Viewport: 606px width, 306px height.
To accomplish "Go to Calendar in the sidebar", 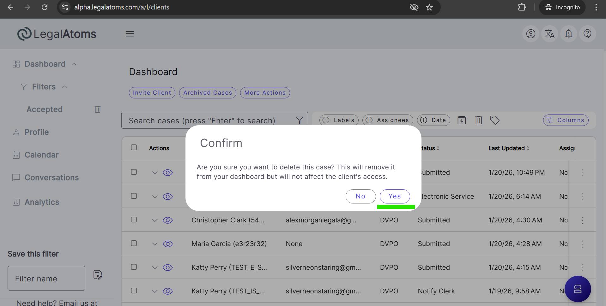I will point(41,155).
